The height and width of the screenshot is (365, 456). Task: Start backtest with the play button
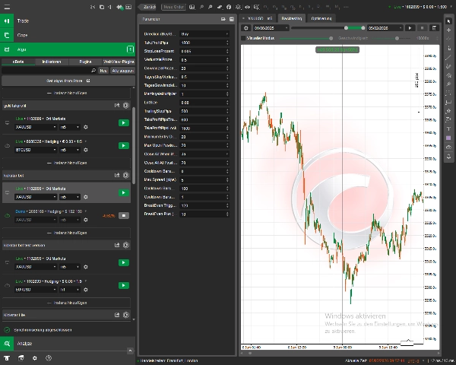coord(410,27)
